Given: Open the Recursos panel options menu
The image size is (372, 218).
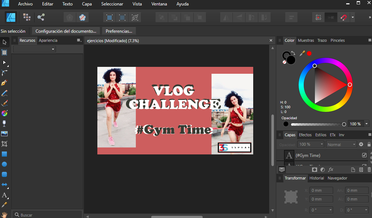Looking at the screenshot, I should coord(79,40).
